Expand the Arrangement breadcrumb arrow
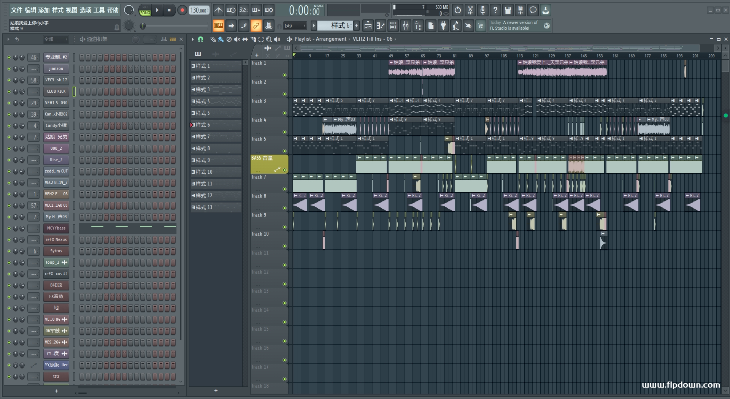The width and height of the screenshot is (730, 399). pyautogui.click(x=349, y=39)
